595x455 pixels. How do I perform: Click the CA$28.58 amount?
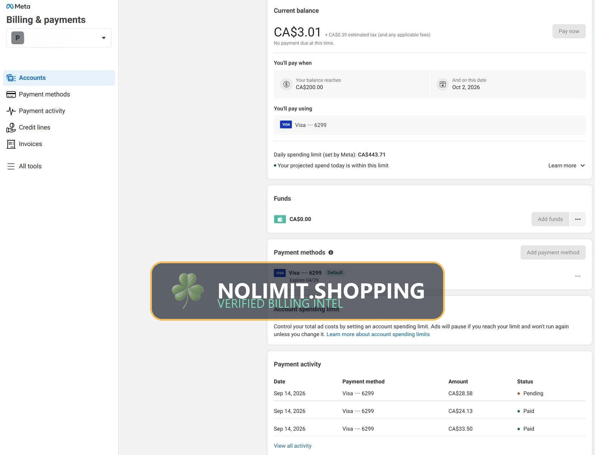460,393
